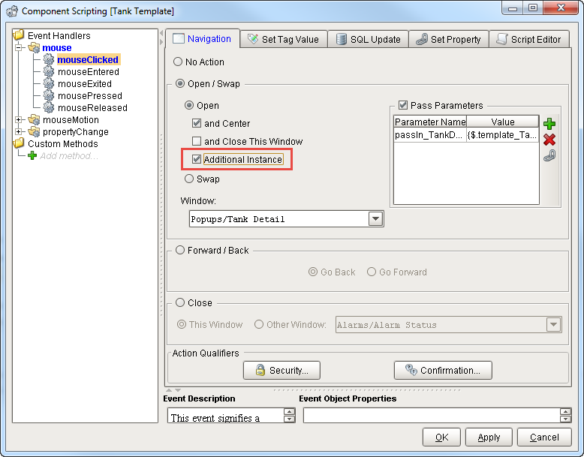Click the gear icon next to mousePressed

49,95
